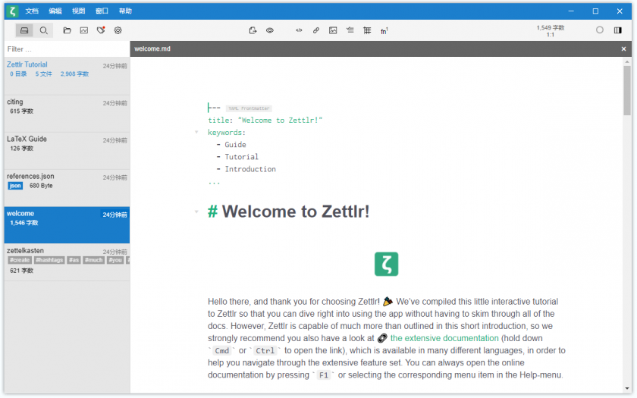637x398 pixels.
Task: Toggle readability mode eye icon
Action: pos(270,30)
